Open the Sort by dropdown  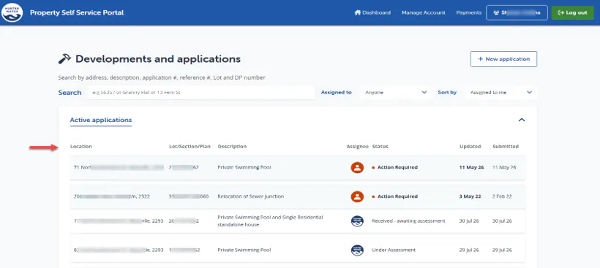(501, 93)
